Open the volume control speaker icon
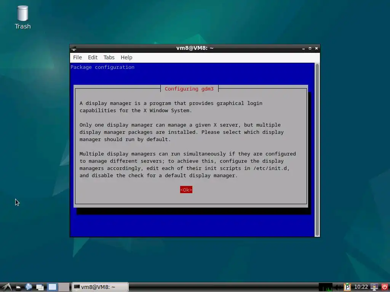390x292 pixels. point(338,287)
